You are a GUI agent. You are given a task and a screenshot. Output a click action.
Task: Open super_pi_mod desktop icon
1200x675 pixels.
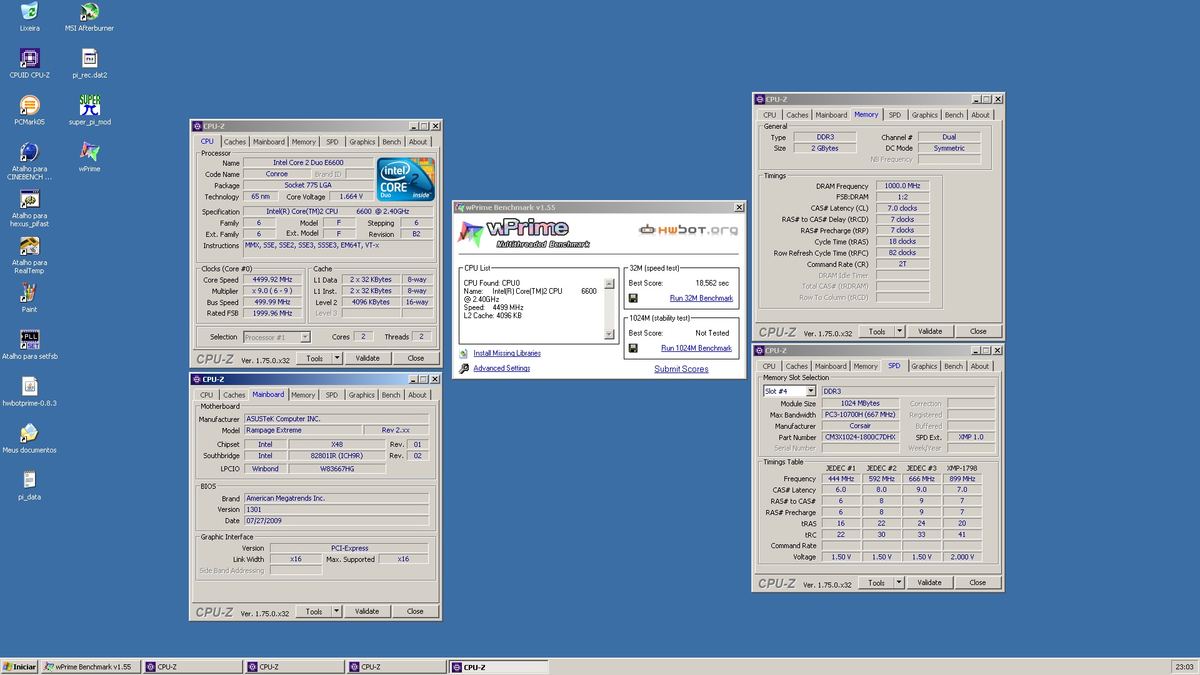[89, 106]
